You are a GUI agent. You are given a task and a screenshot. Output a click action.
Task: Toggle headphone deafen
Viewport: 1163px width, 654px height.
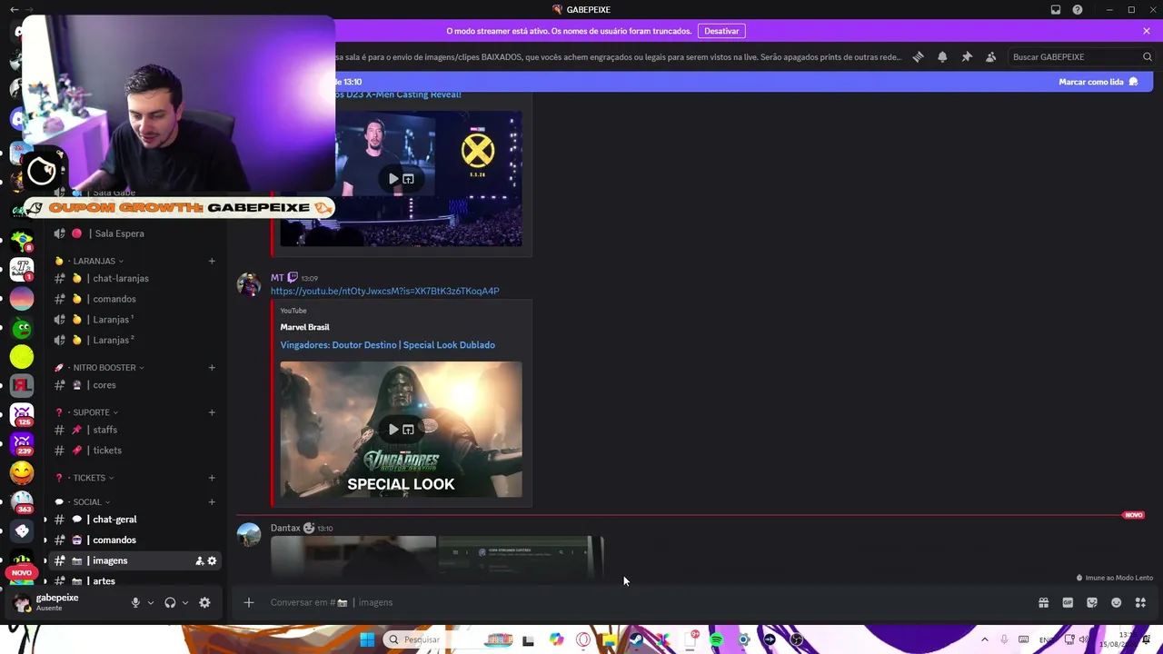pos(170,602)
